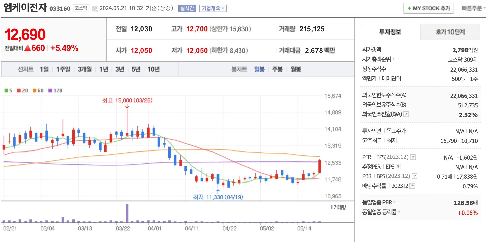
Task: Click the 동일업종 PER value 128.58배
Action: coord(466,203)
